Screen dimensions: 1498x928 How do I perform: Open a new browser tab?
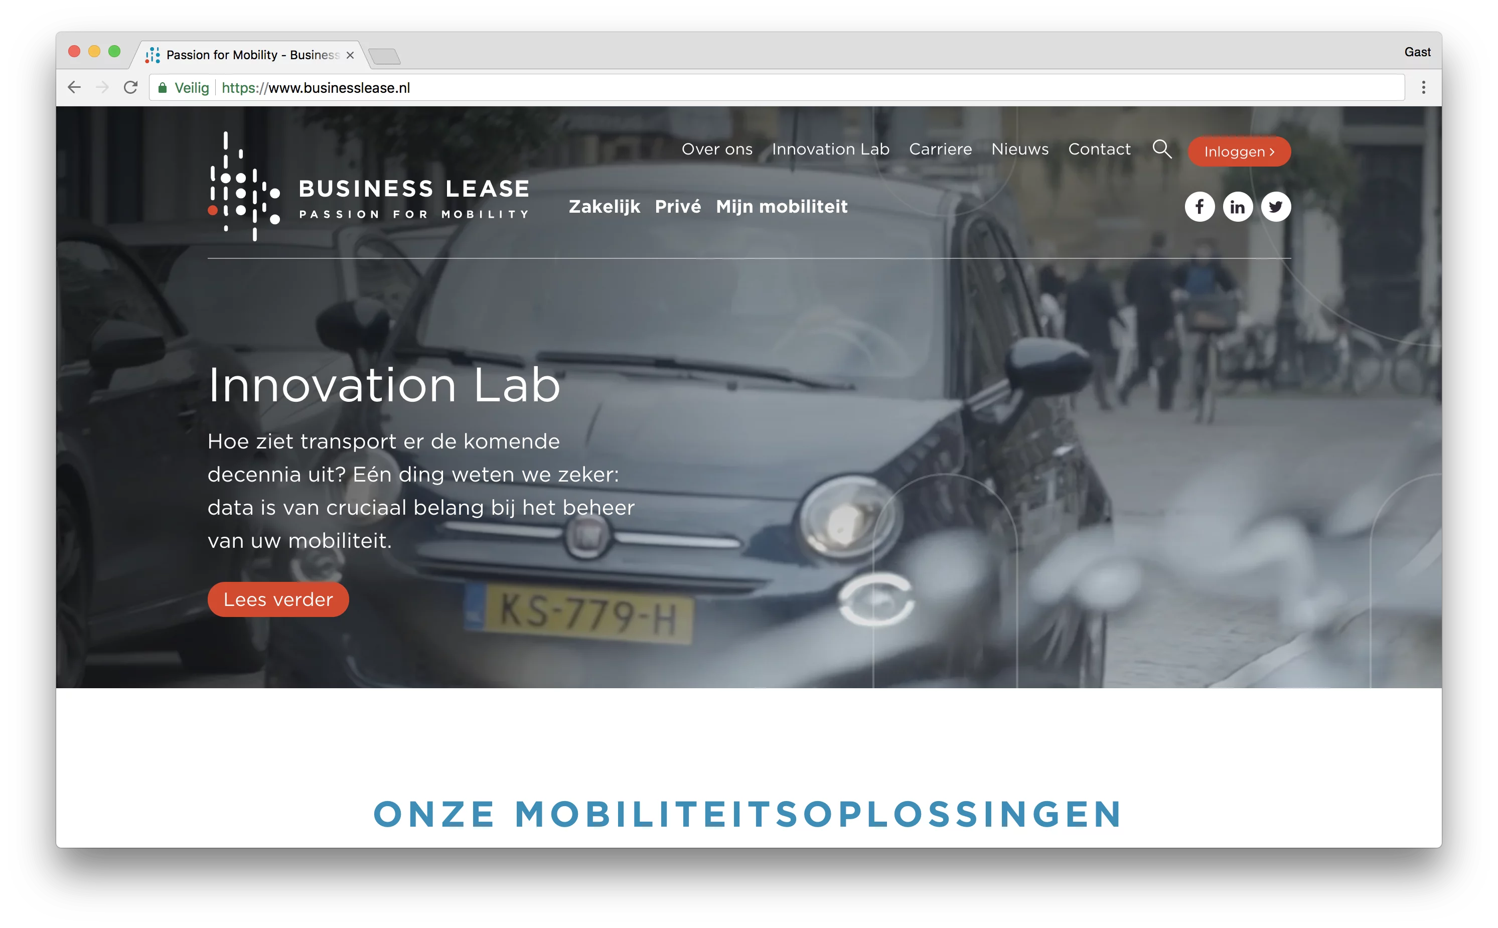point(385,57)
